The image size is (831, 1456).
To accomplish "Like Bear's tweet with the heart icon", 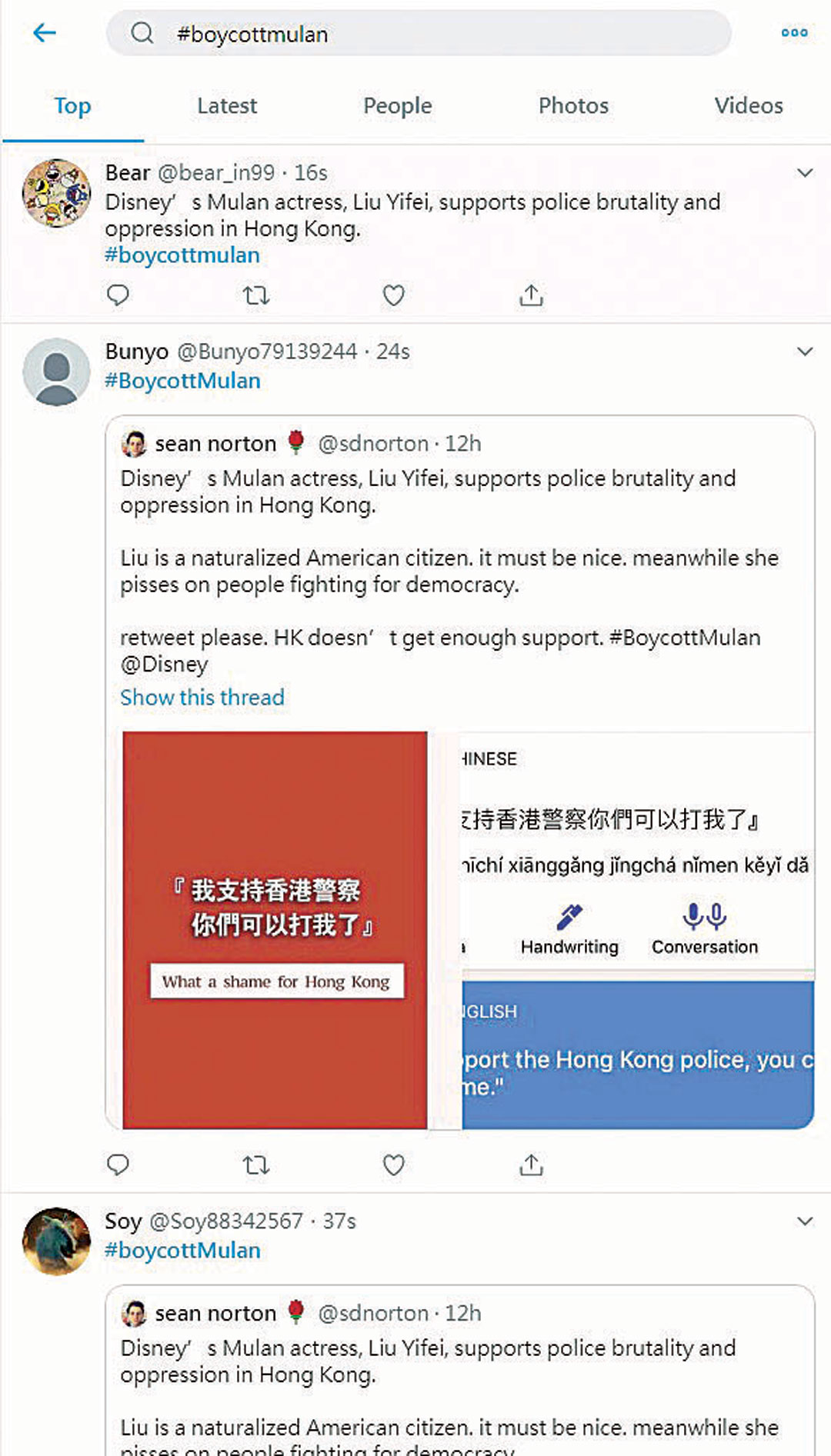I will (393, 295).
